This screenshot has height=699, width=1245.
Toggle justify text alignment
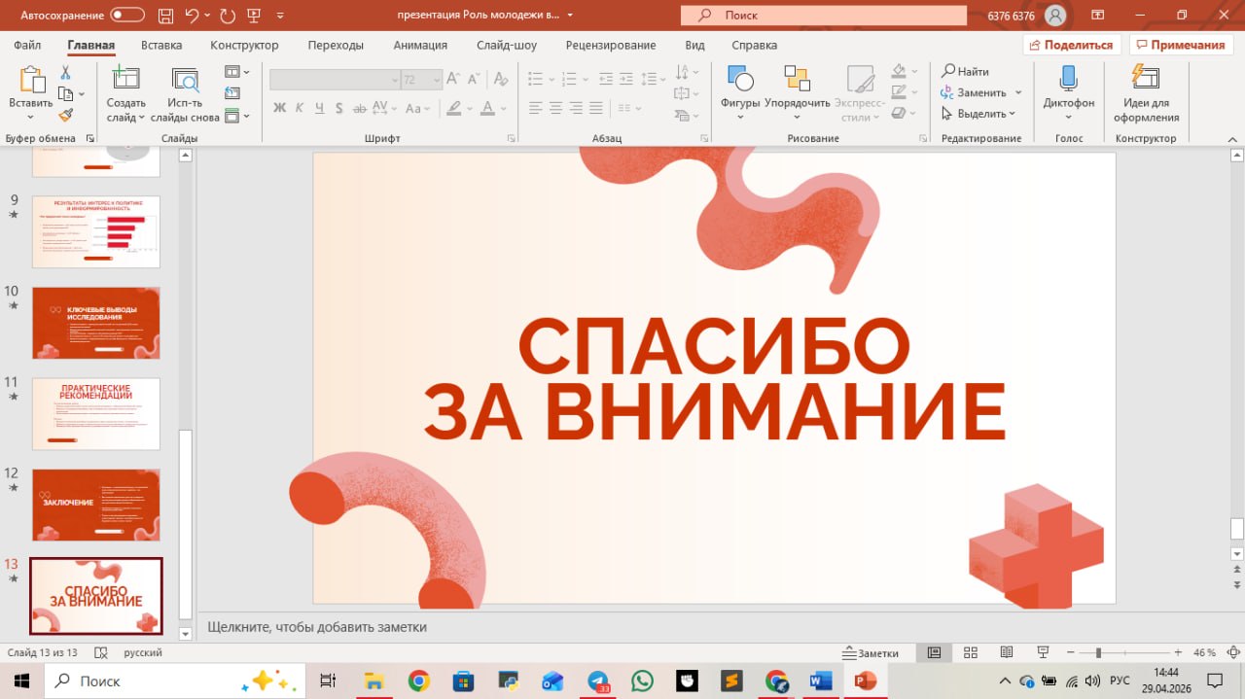click(596, 108)
